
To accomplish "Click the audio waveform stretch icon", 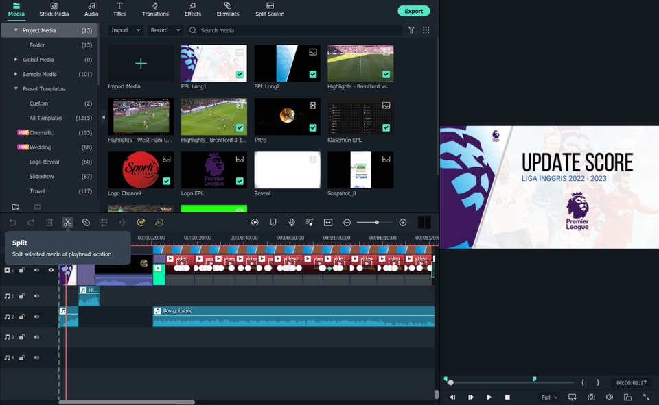I will pos(122,223).
